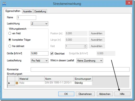Open the Lastrichtung dropdown
135x101 pixels.
[x=40, y=24]
